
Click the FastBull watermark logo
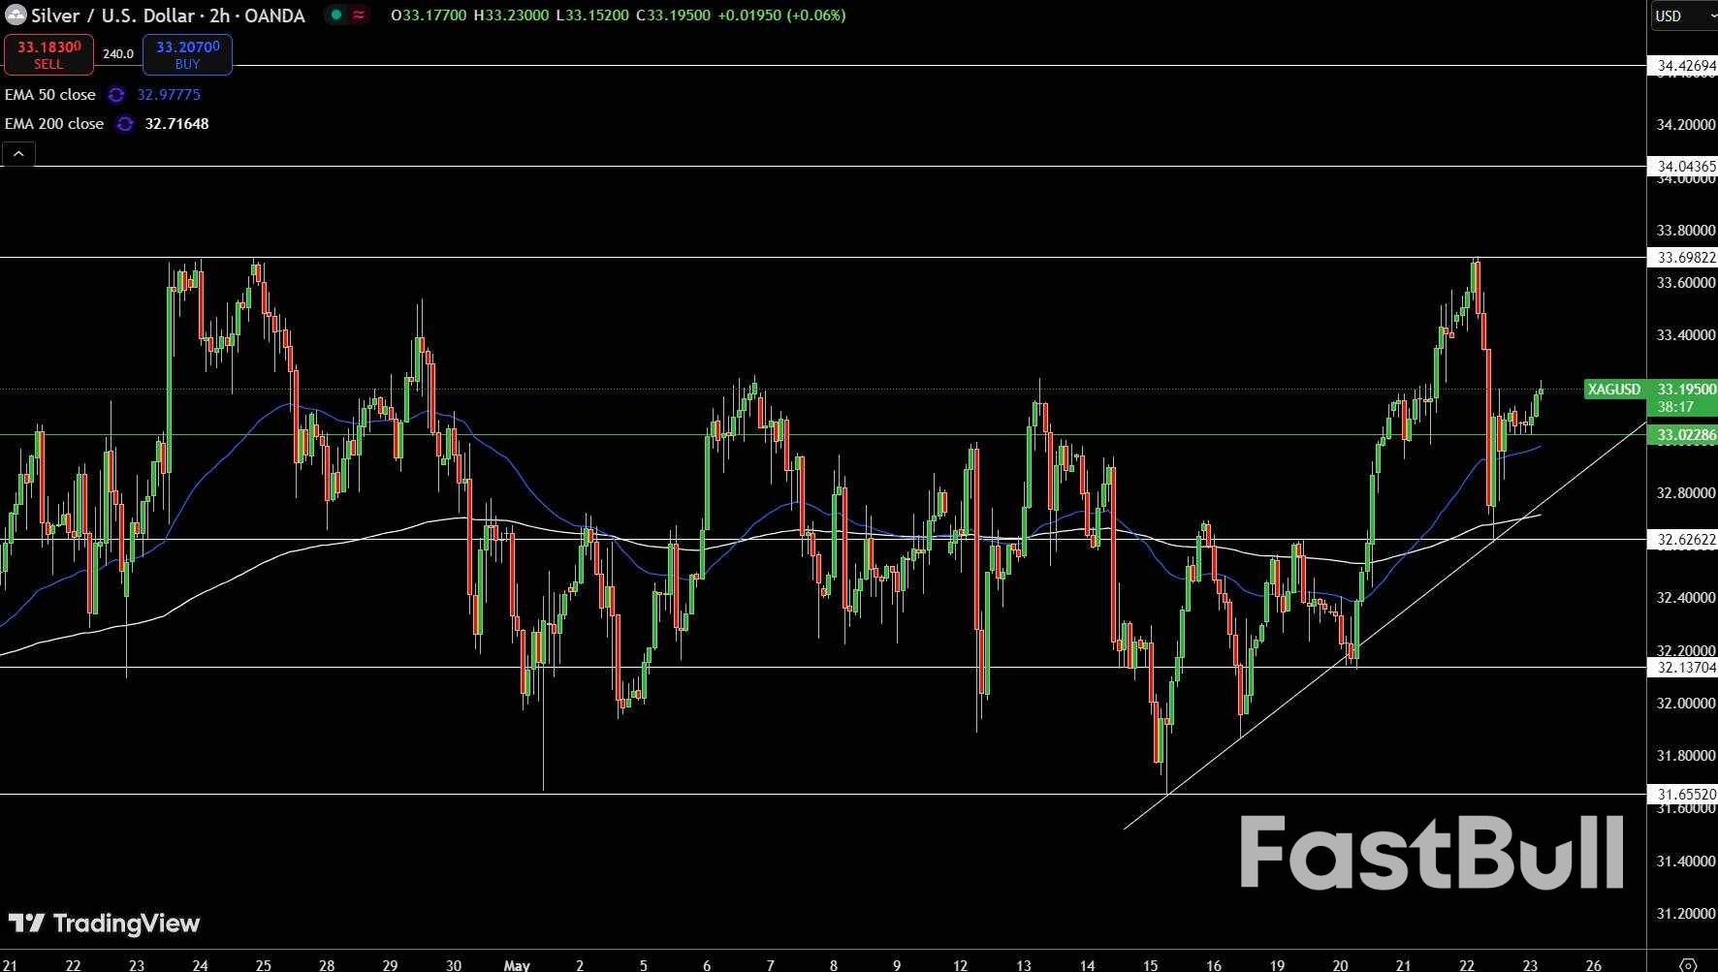point(1431,852)
